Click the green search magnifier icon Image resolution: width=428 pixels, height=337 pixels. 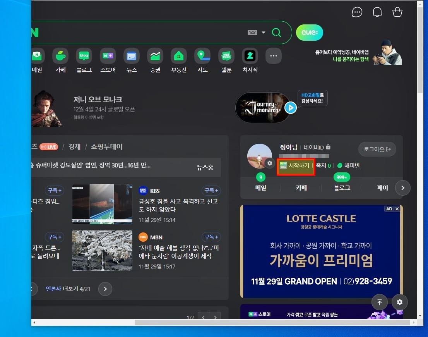click(276, 33)
